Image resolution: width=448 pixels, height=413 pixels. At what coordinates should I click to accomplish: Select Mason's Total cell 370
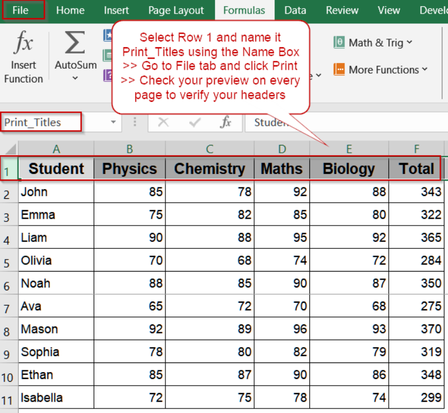click(416, 328)
